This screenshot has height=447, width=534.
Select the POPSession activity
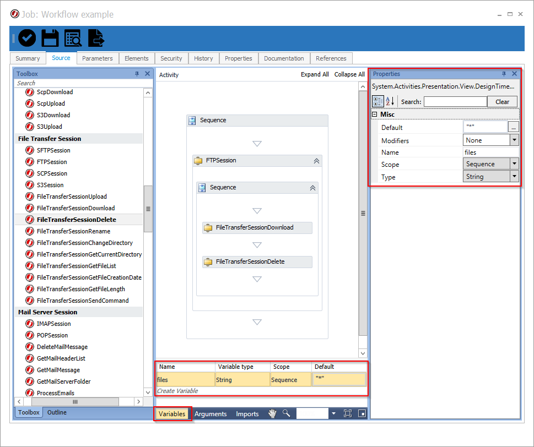click(x=52, y=335)
